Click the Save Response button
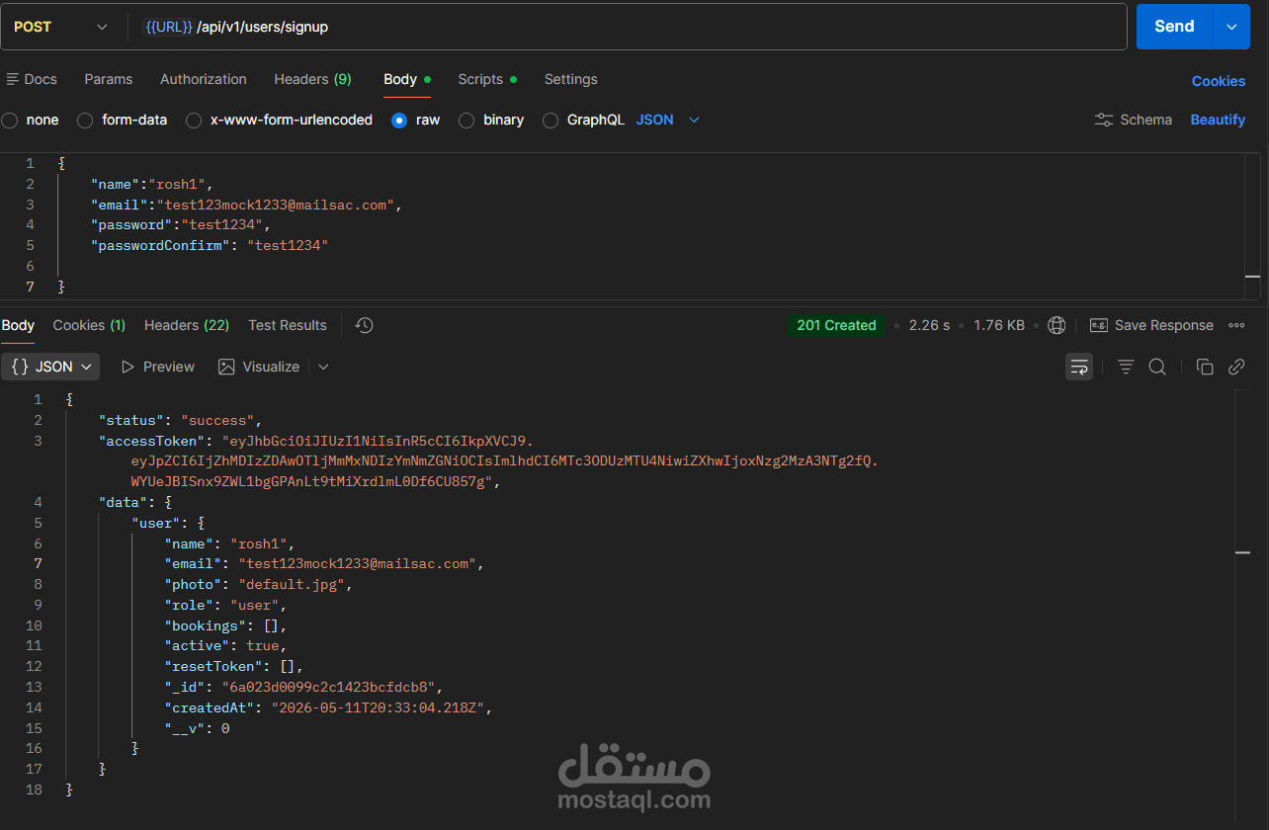The height and width of the screenshot is (830, 1269). click(1151, 325)
